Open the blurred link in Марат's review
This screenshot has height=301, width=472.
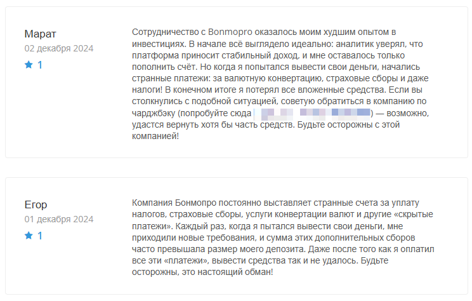point(311,113)
